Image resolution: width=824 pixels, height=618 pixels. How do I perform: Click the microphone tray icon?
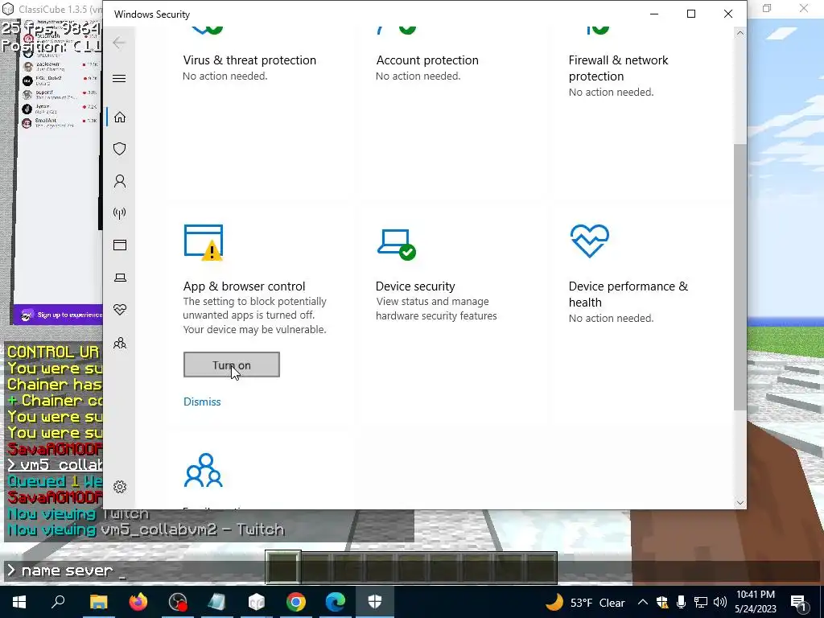[681, 602]
